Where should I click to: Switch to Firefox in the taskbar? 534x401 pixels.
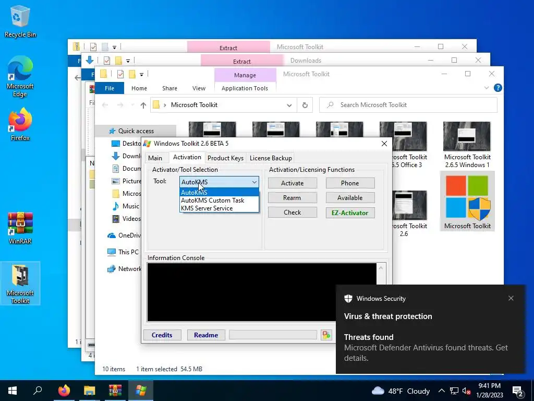point(64,391)
